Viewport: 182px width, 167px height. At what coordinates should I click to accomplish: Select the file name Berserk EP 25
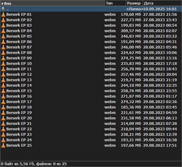(x=19, y=145)
